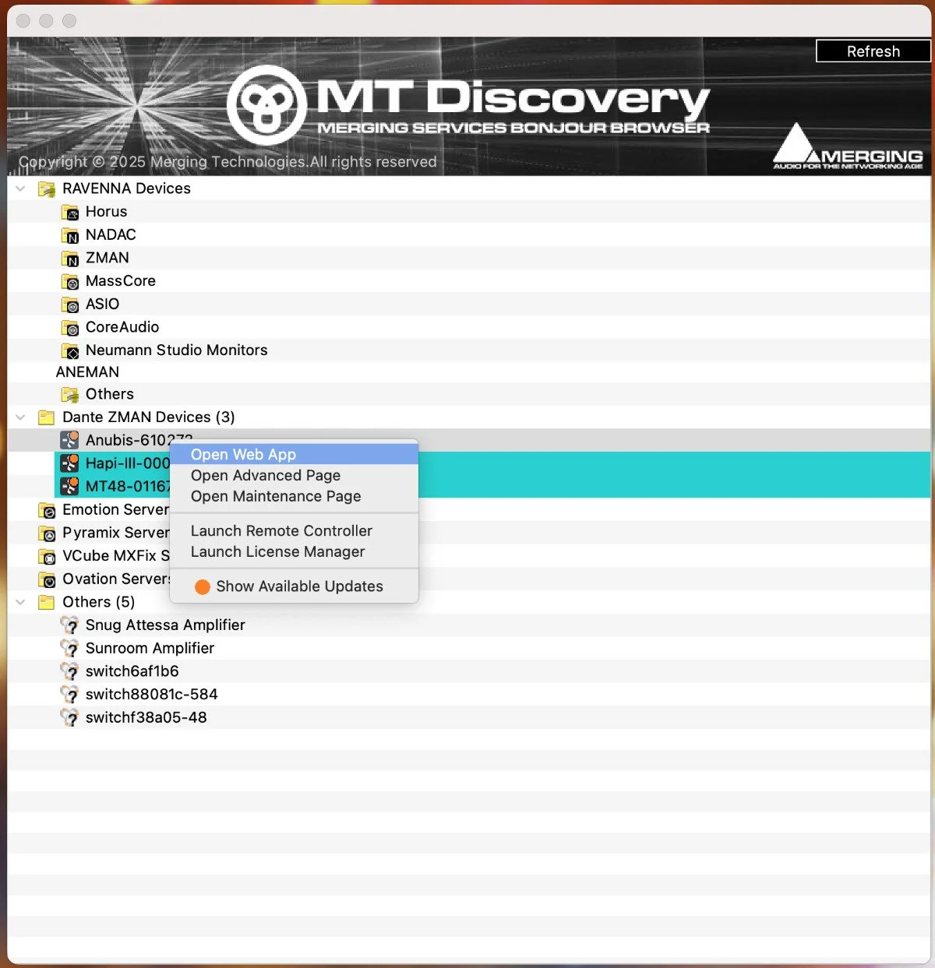This screenshot has width=935, height=968.
Task: Select the Pyramix Server row
Action: [x=469, y=533]
